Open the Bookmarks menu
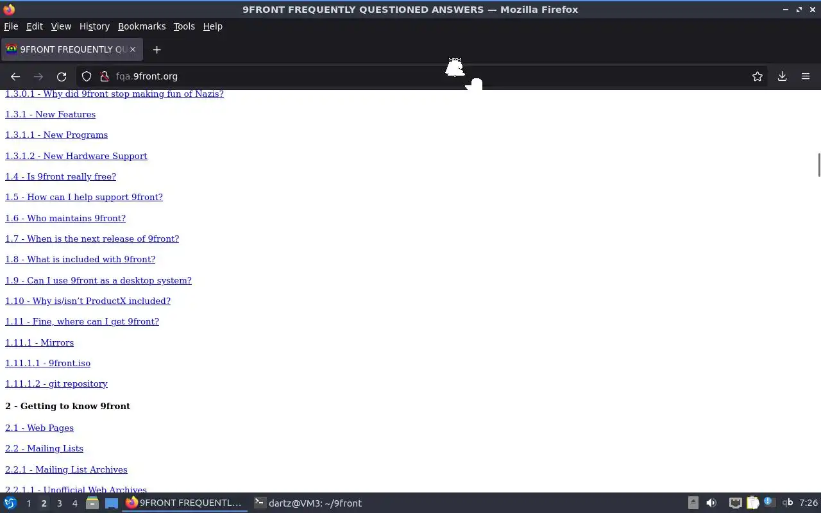Viewport: 821px width, 513px height. coord(142,26)
